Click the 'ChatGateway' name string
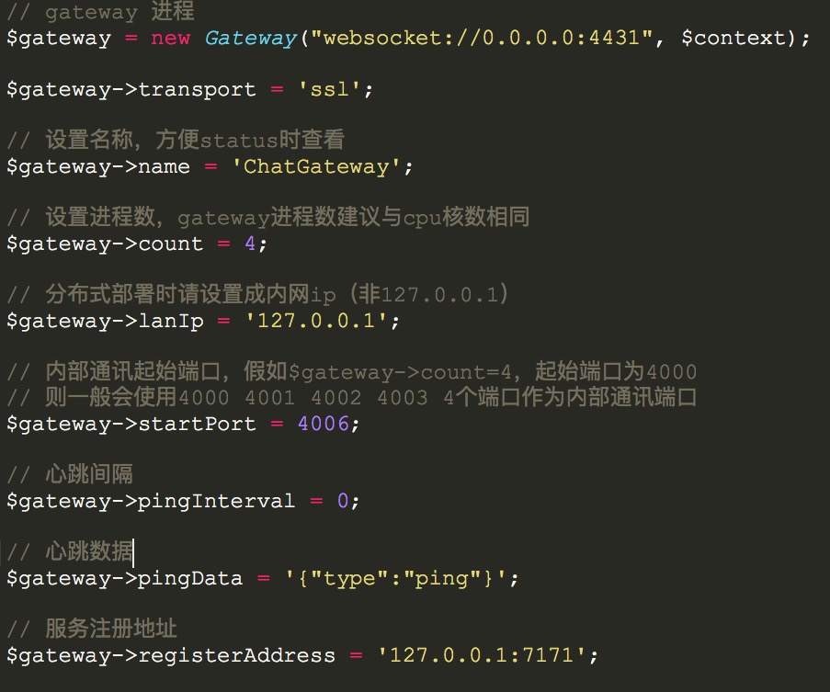Screen dimensions: 830x692 click(316, 166)
